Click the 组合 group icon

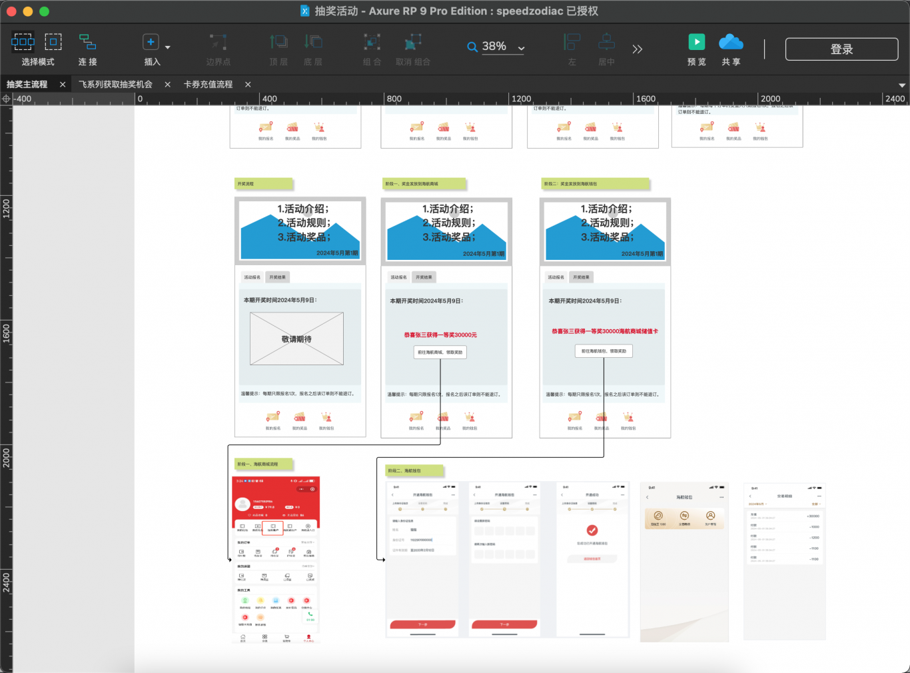[372, 42]
